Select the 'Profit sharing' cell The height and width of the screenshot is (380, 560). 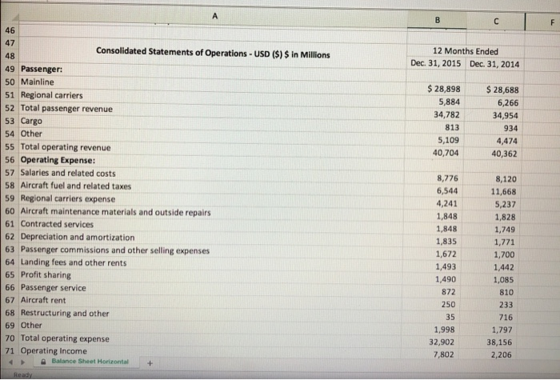[46, 275]
